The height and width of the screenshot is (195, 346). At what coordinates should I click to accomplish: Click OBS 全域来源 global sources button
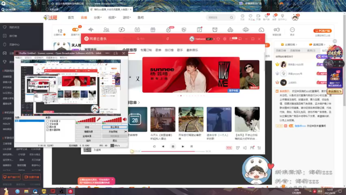click(x=89, y=136)
